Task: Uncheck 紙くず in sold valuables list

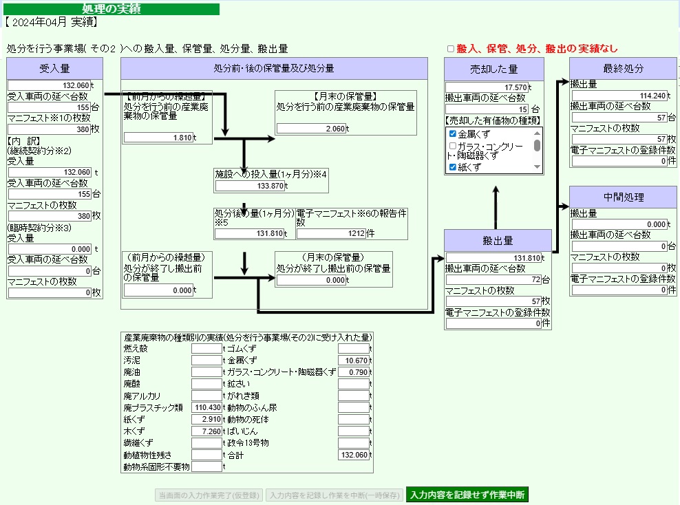Action: click(453, 167)
